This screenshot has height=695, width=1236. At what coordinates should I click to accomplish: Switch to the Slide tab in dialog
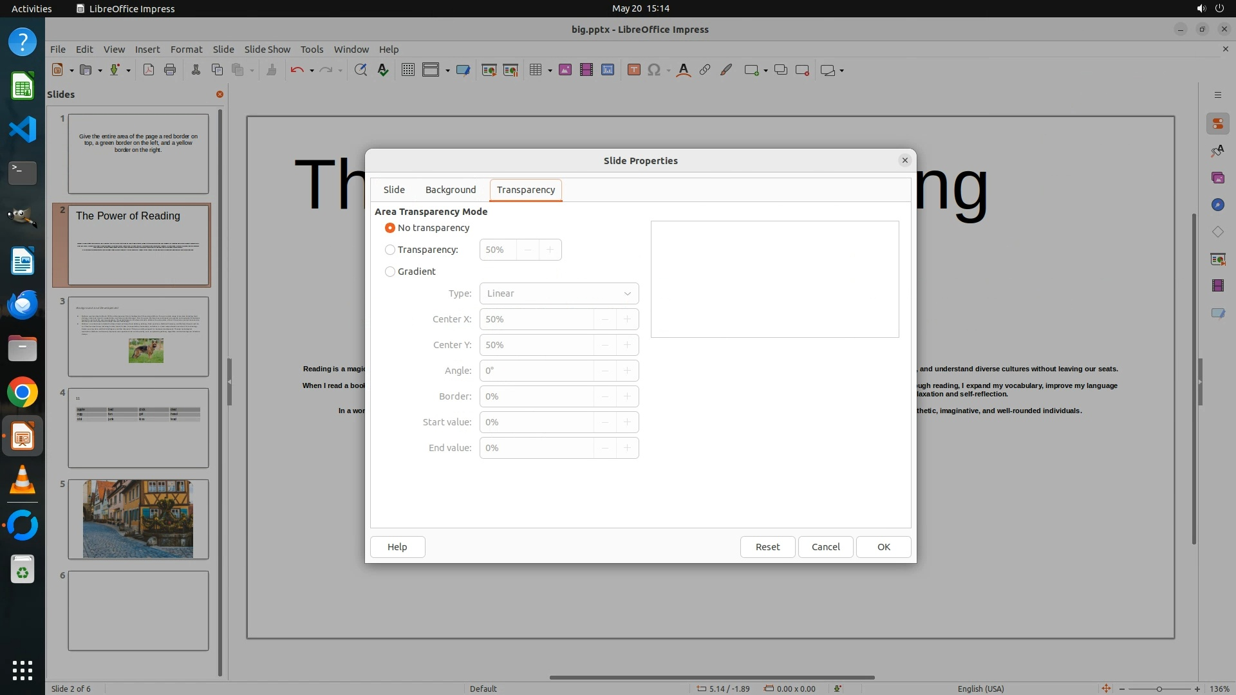coord(394,190)
